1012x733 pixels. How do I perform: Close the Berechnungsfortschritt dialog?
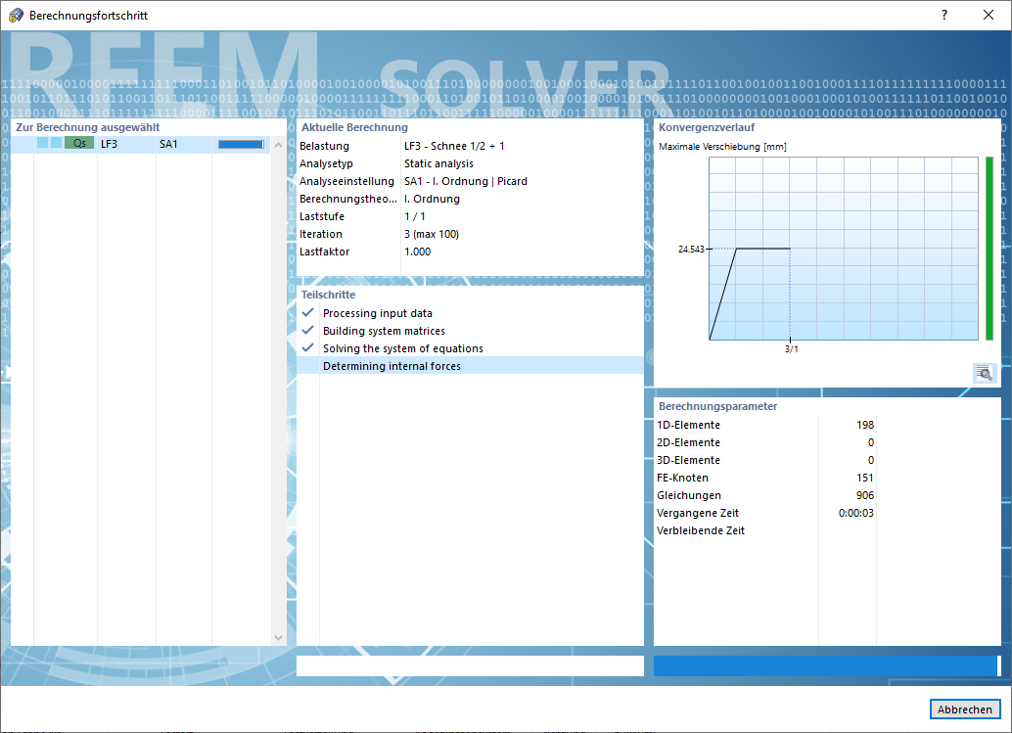[x=989, y=15]
